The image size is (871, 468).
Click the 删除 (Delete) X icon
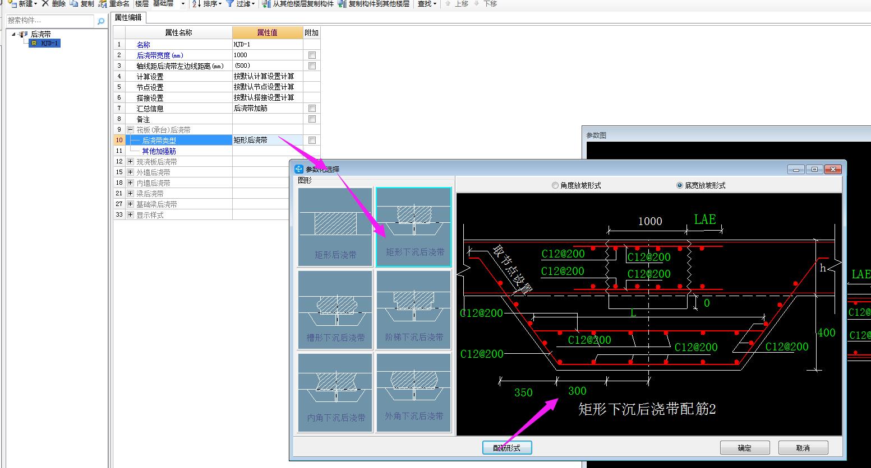point(45,4)
